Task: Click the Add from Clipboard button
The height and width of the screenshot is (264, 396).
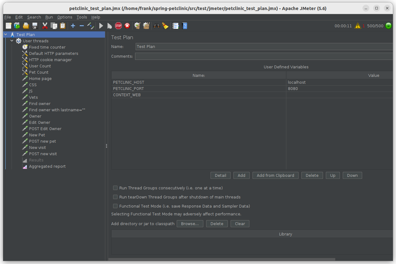Action: [x=275, y=176]
